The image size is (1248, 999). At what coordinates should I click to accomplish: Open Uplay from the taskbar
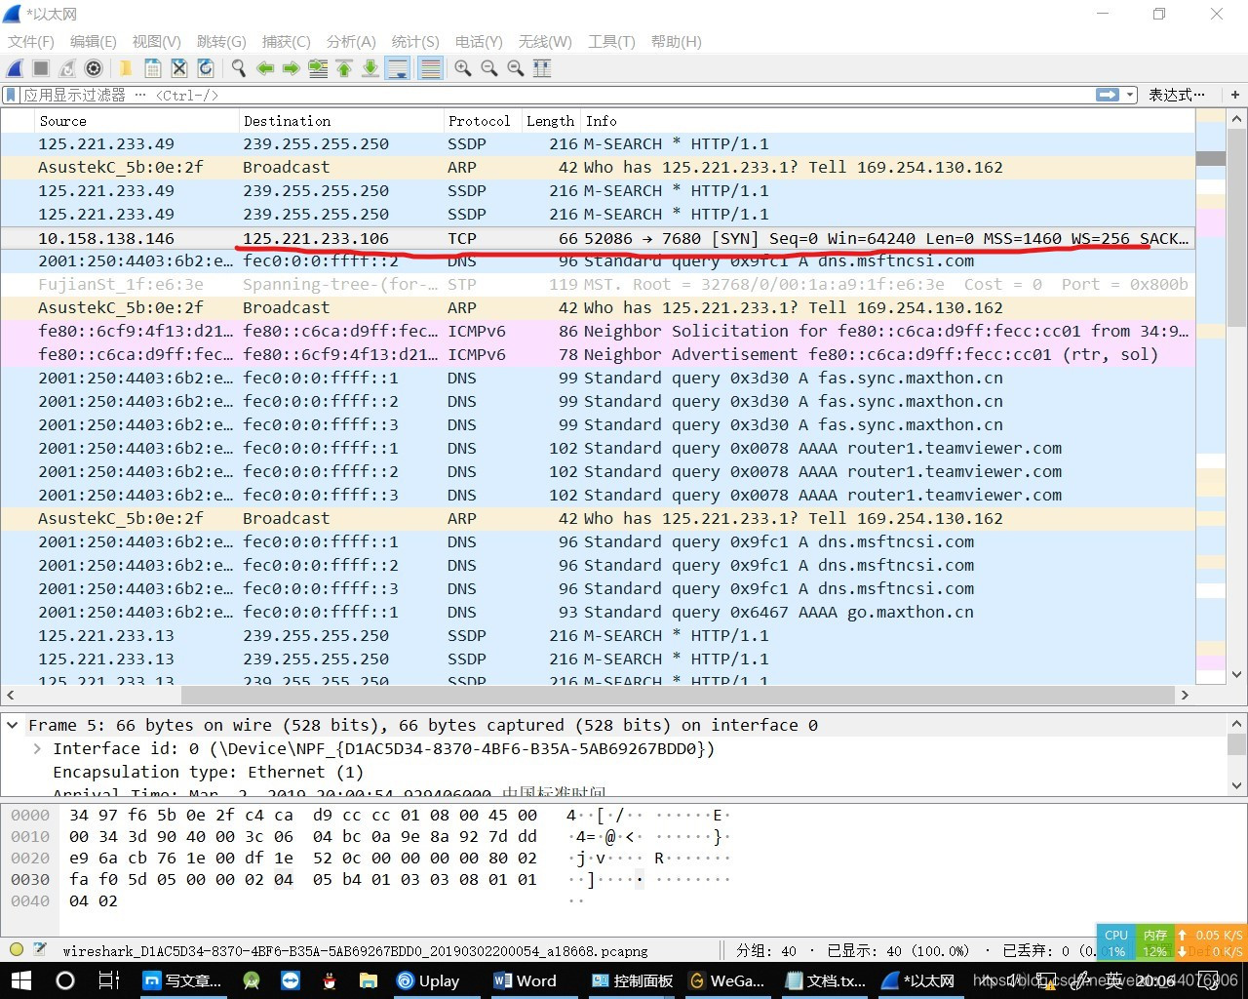point(428,980)
